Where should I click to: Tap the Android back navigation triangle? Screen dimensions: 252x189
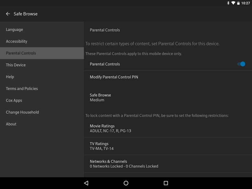[x=86, y=183]
